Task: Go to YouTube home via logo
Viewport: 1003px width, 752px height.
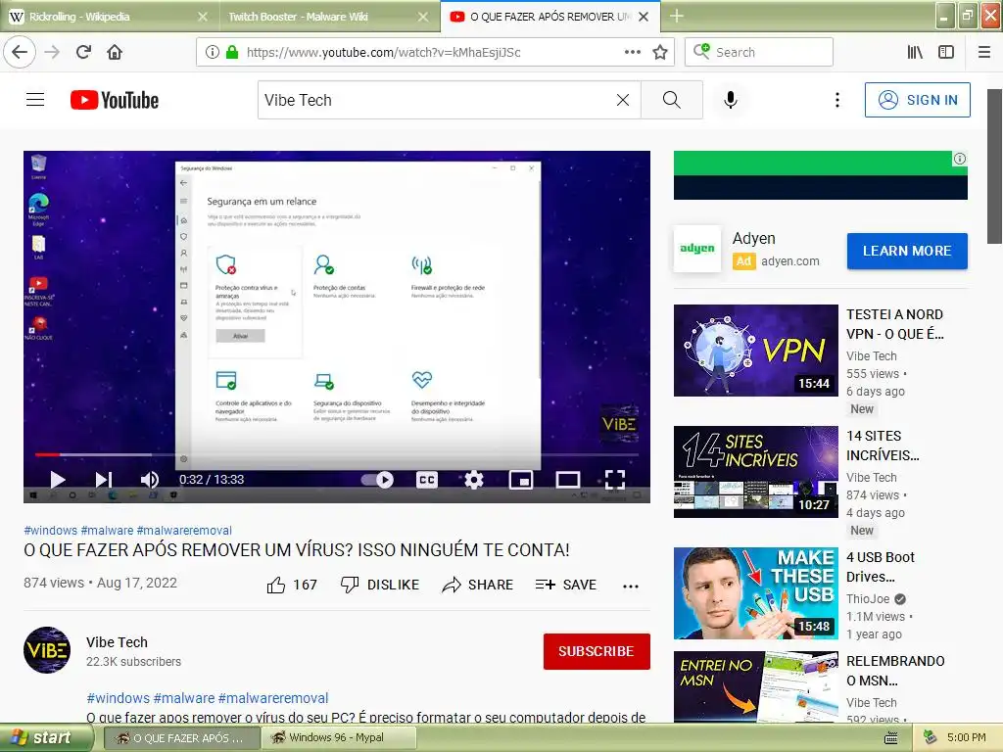Action: tap(115, 100)
